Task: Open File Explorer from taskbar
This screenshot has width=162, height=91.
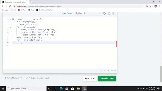Action: click(78, 89)
